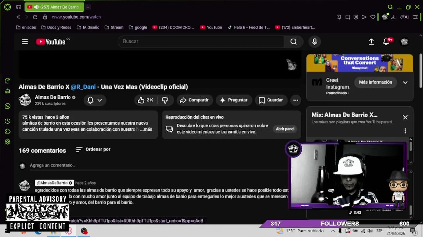
Task: Open IA diseño bookmark folder
Action: [x=88, y=27]
